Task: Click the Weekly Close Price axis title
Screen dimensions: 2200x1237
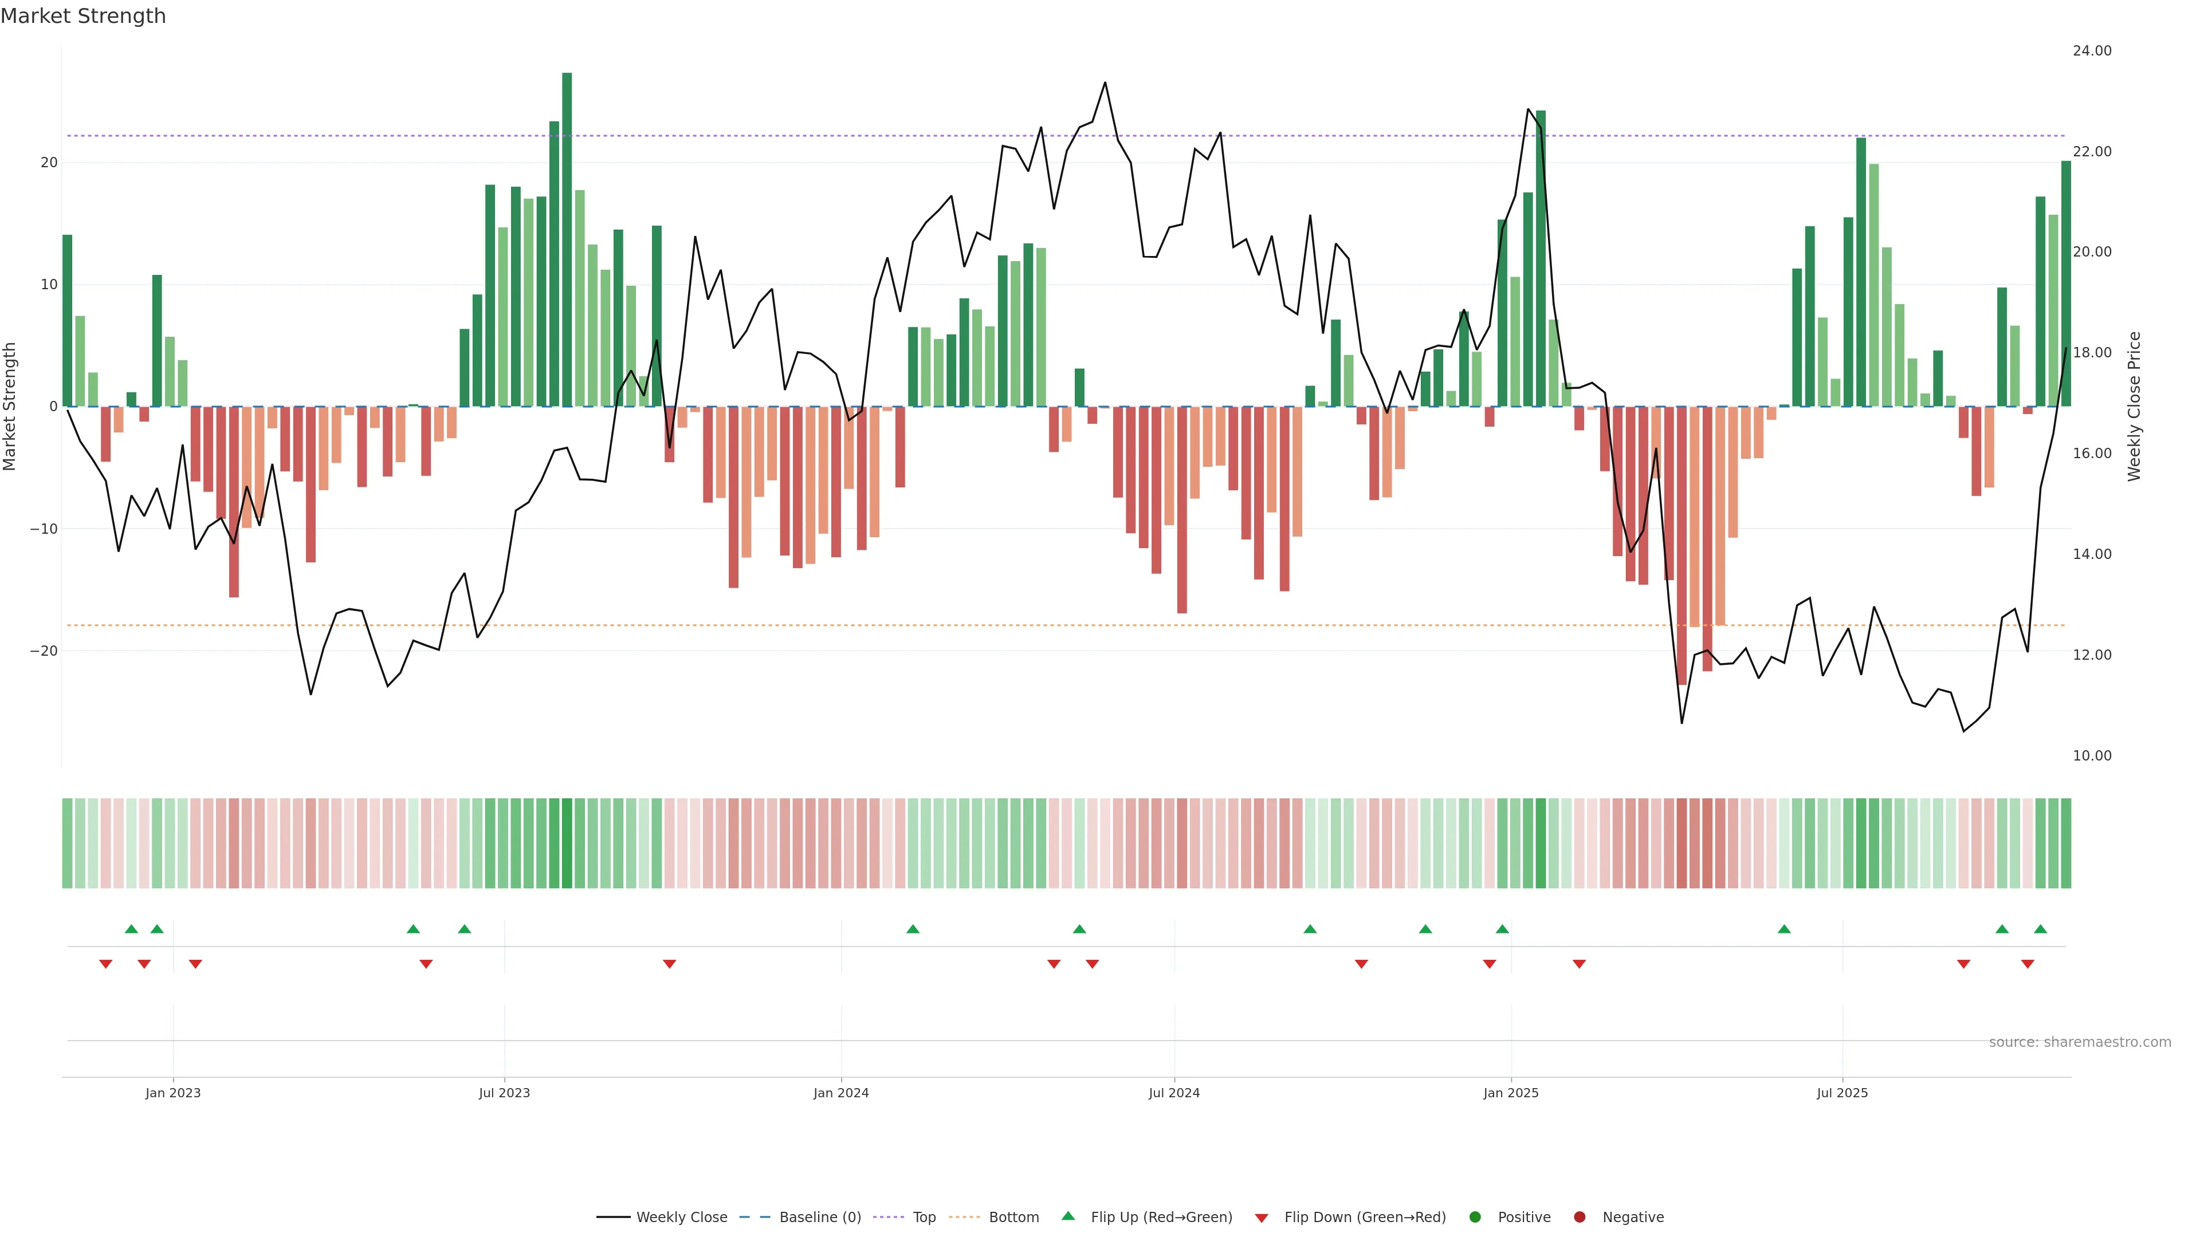Action: (2134, 407)
